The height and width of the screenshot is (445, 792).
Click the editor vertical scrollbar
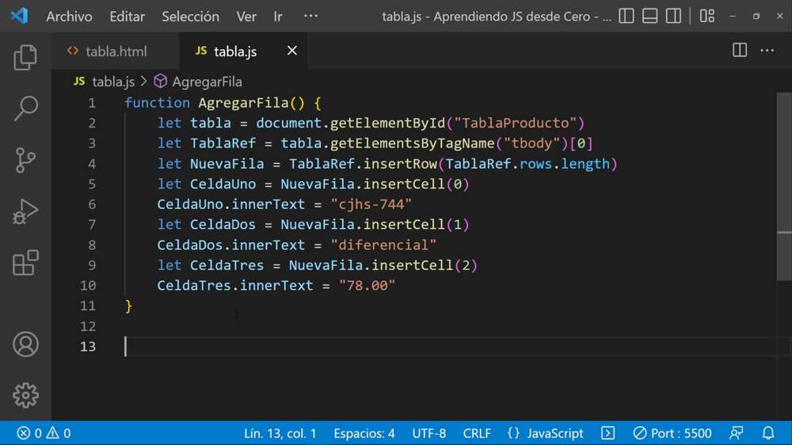tap(784, 238)
